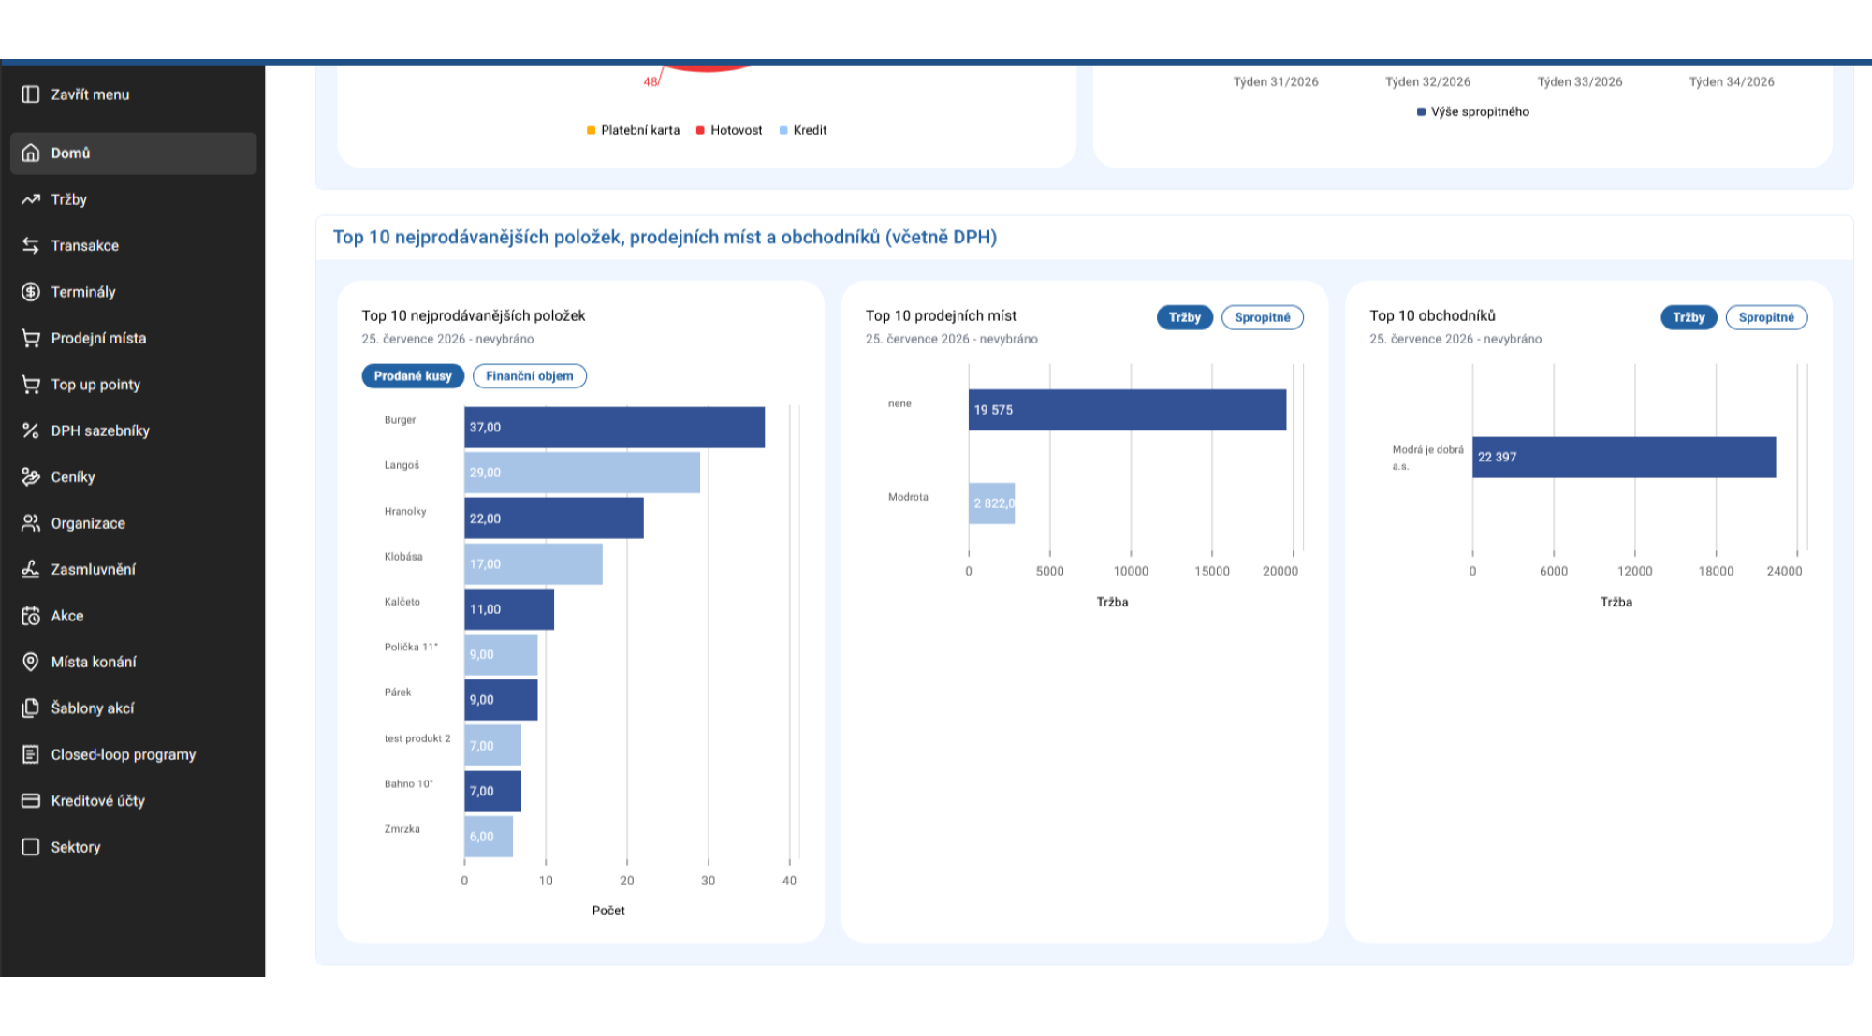1872x1036 pixels.
Task: Click the Klobása bar showing 17,00
Action: pyautogui.click(x=534, y=564)
